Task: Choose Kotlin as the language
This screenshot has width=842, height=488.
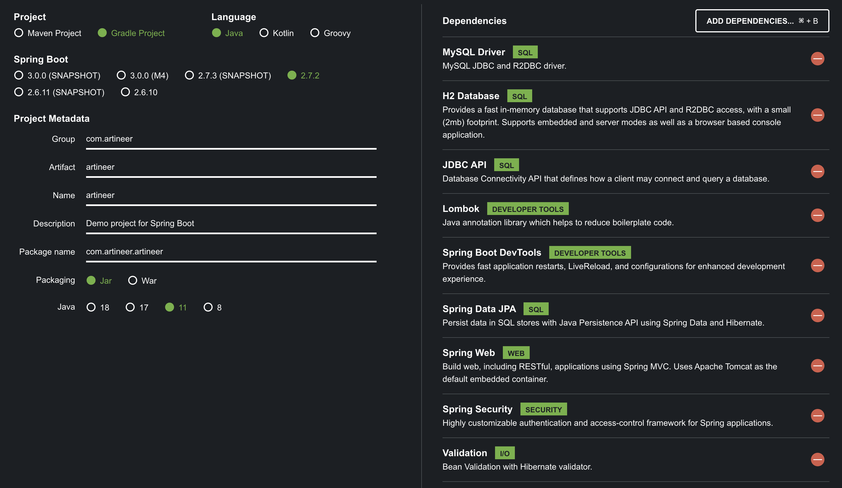Action: tap(264, 33)
